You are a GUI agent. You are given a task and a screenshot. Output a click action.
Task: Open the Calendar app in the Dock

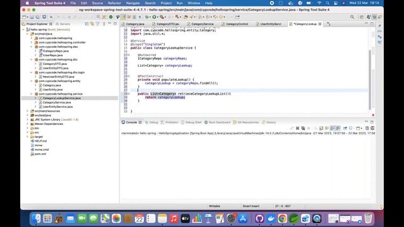140,219
